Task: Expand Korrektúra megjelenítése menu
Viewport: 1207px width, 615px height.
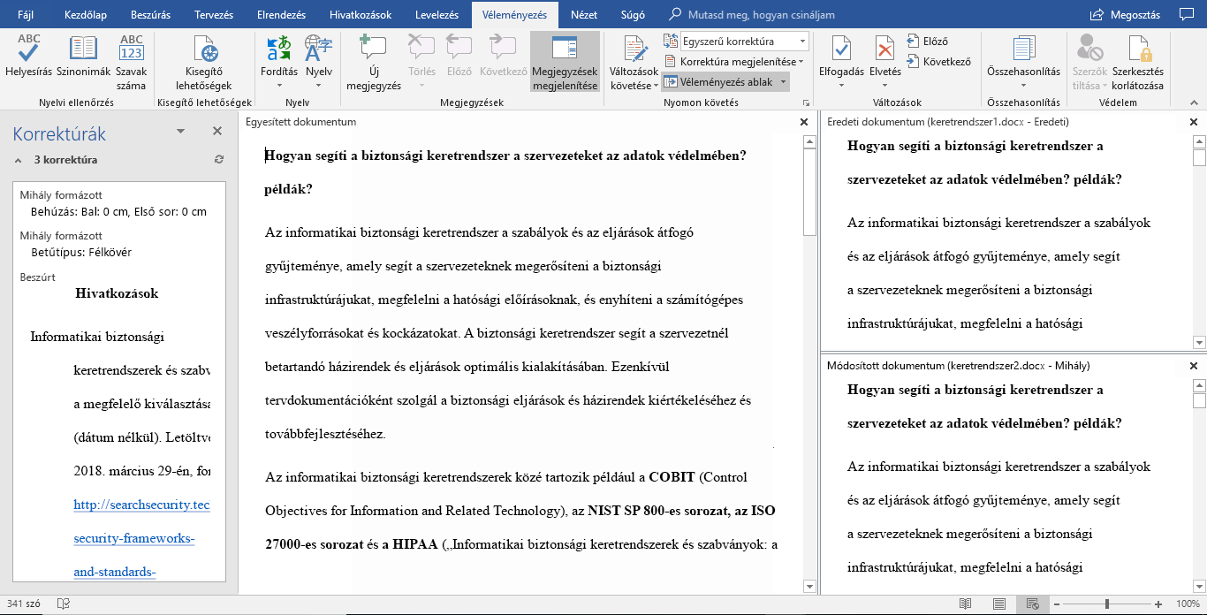Action: [734, 62]
